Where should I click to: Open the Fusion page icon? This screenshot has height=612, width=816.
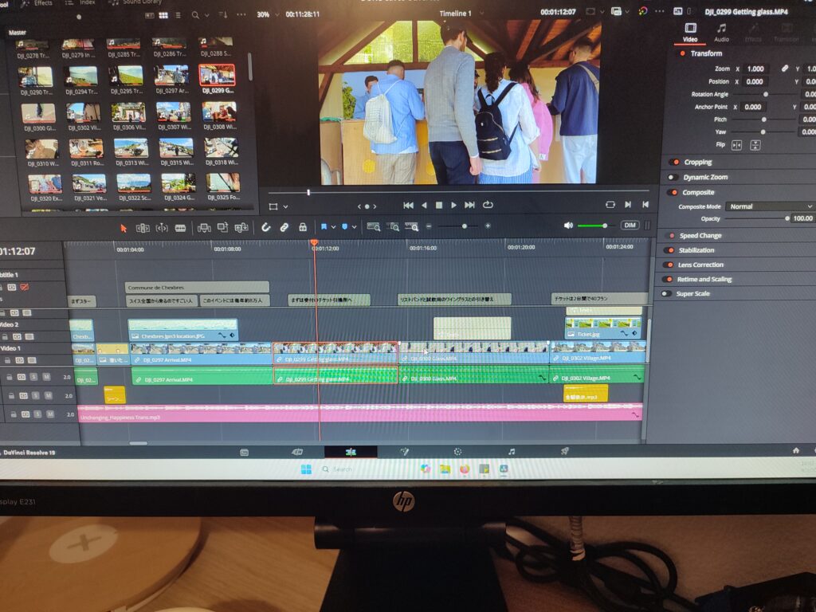pos(404,452)
